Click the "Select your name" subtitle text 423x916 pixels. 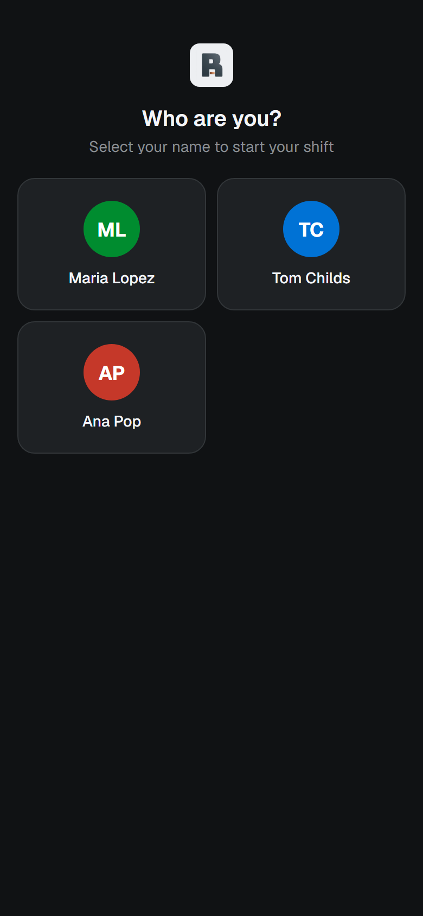[x=211, y=147]
